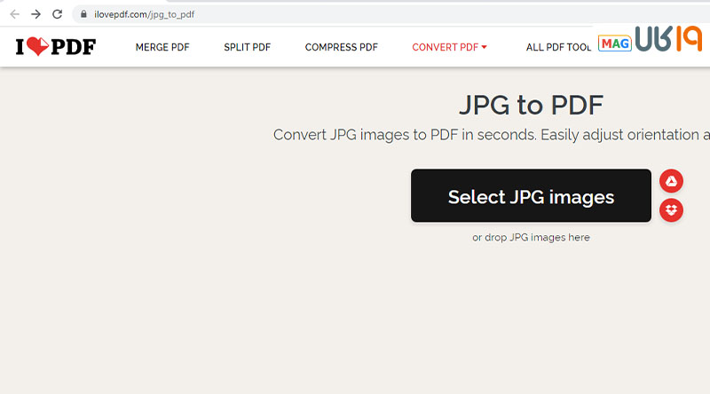Click the blue MAG badge
Viewport: 710px width, 394px height.
pyautogui.click(x=614, y=43)
